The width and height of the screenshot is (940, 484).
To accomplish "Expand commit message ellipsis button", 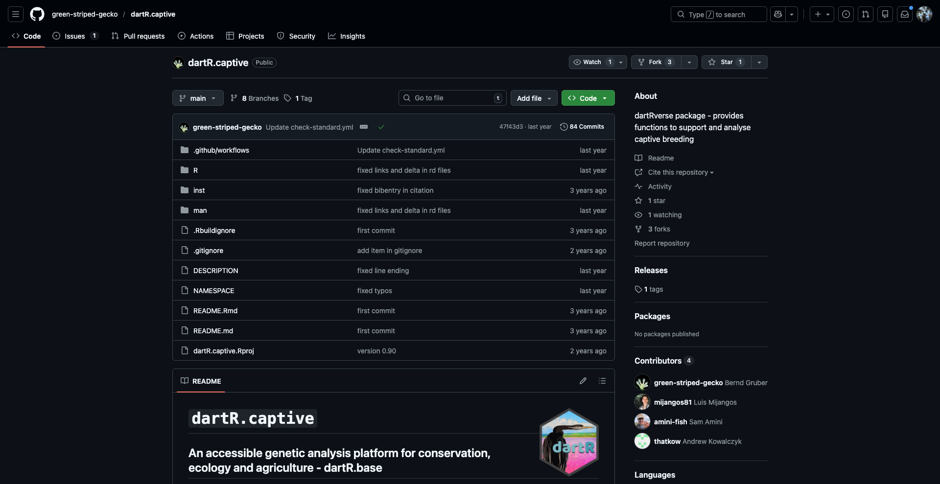I will [x=364, y=127].
